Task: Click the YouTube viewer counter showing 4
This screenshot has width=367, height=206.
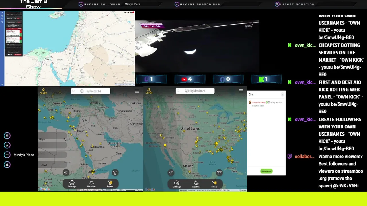Action: pos(190,79)
